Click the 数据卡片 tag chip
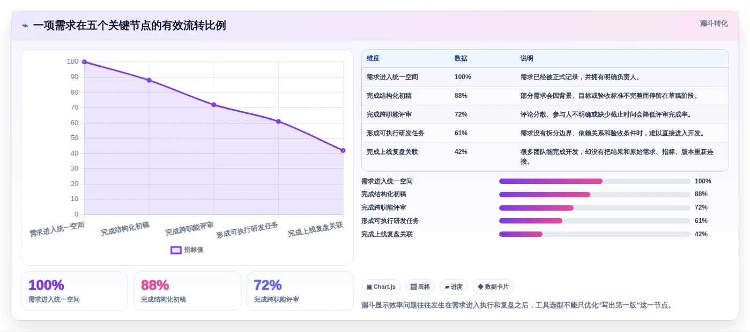Viewport: 750px width, 332px height. tap(493, 287)
